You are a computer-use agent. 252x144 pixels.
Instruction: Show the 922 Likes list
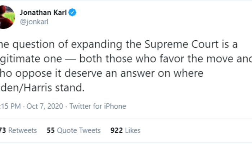pos(125,130)
